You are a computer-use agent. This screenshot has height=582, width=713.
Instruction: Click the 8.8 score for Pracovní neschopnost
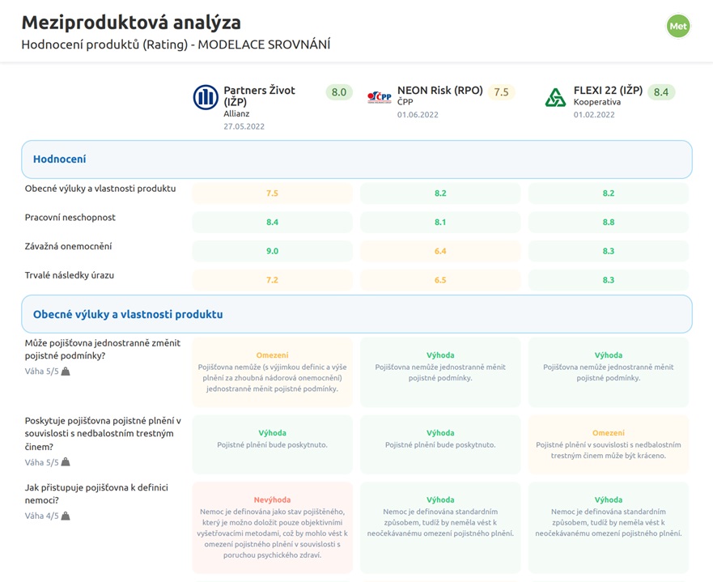pyautogui.click(x=609, y=223)
